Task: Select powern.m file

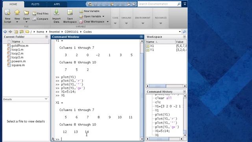Action: click(19, 61)
